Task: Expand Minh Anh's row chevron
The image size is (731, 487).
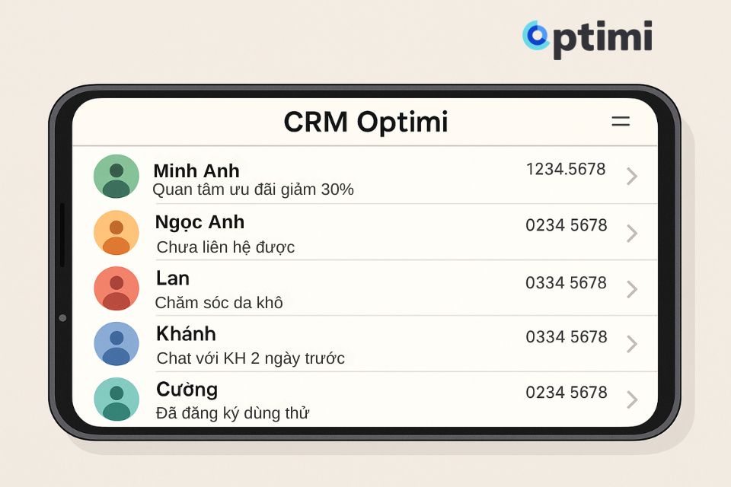Action: pos(632,177)
